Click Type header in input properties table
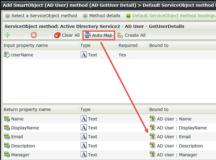The width and height of the screenshot is (216, 160). tap(85, 45)
